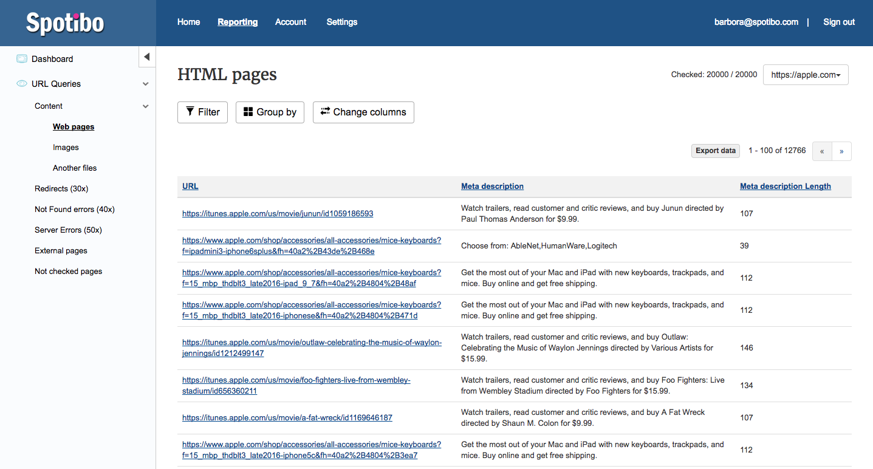Click the 'Choose from: AbleNet,HumanWare,Logitech' description
Viewport: 873px width, 469px height.
point(539,246)
